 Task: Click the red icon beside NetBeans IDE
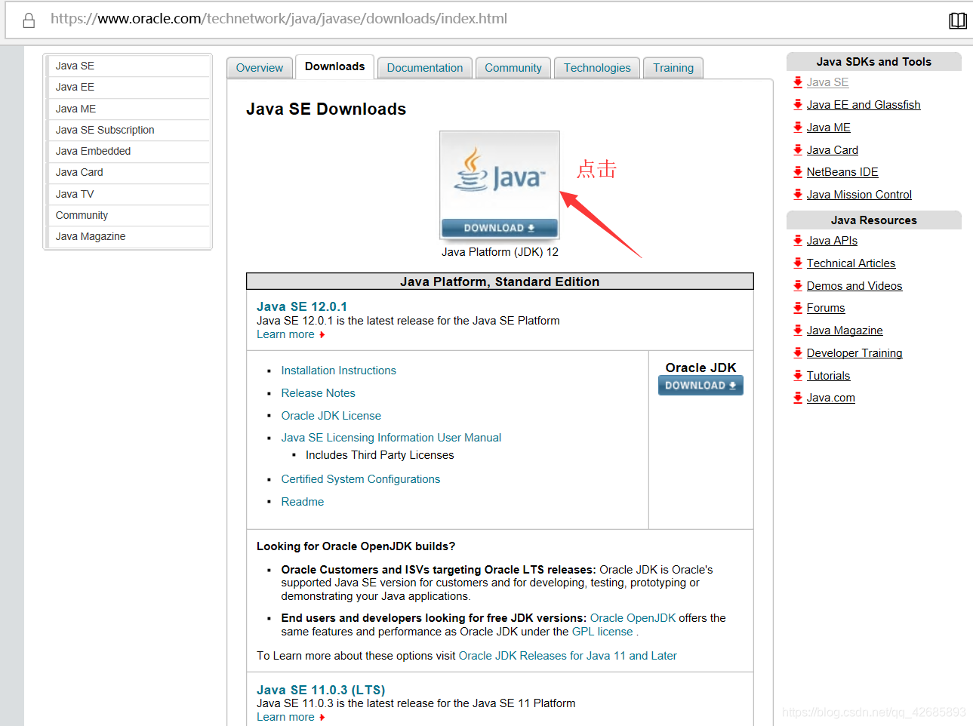(798, 172)
